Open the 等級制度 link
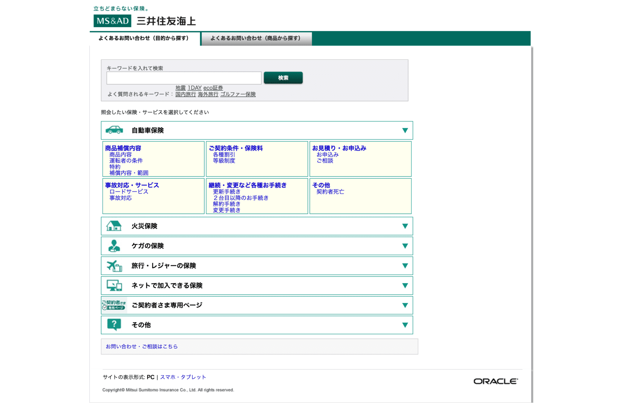The image size is (620, 403). coord(224,160)
